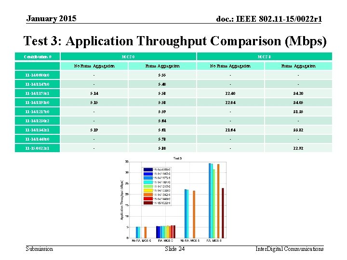The height and width of the screenshot is (260, 347).
Task: Click the 22.92 table cell
Action: tap(298, 148)
